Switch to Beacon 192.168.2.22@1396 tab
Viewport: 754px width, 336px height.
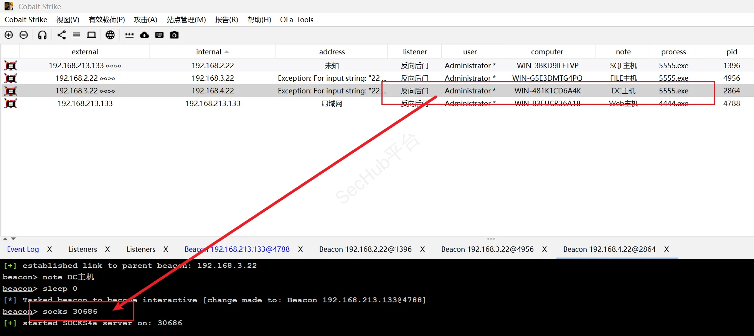(365, 249)
